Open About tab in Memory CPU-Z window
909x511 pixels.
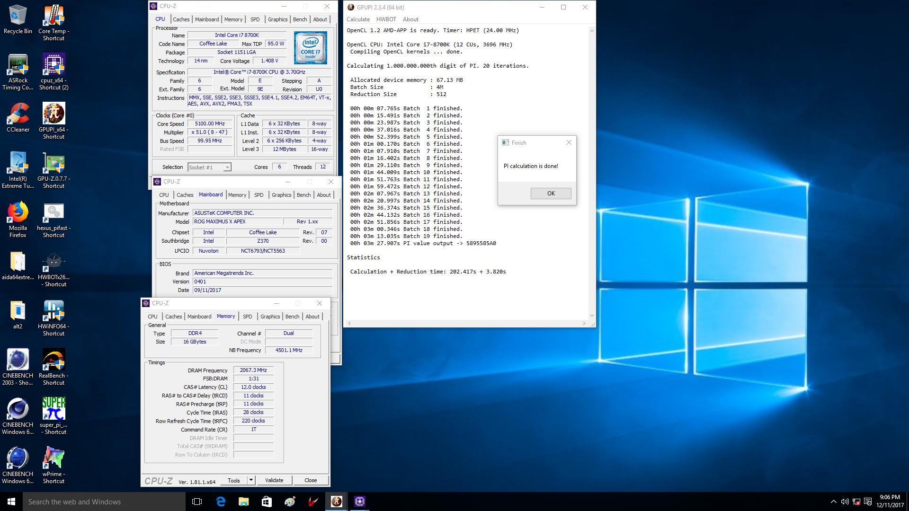point(312,317)
